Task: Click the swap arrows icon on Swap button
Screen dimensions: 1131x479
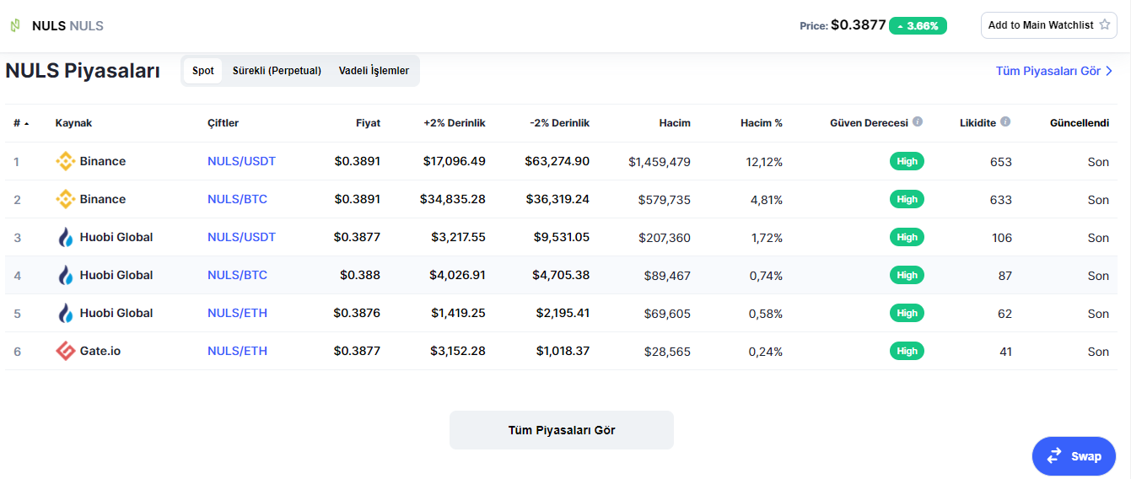Action: tap(1054, 456)
